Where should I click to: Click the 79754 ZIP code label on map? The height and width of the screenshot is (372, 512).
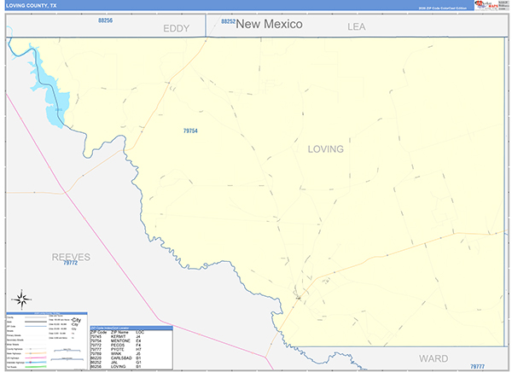point(190,131)
